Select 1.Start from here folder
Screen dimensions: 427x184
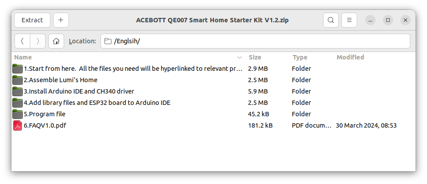click(213, 69)
